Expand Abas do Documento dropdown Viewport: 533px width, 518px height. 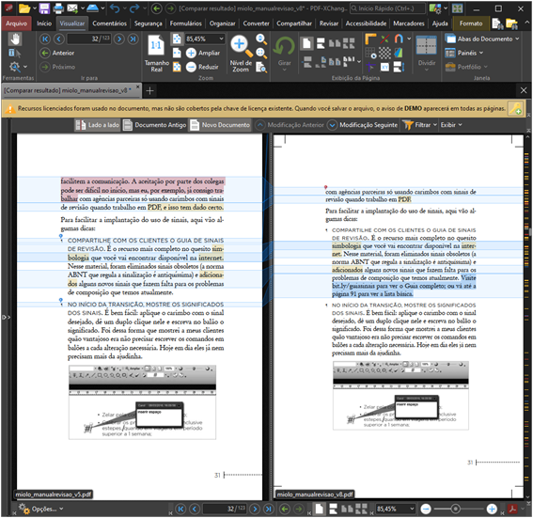[x=517, y=39]
